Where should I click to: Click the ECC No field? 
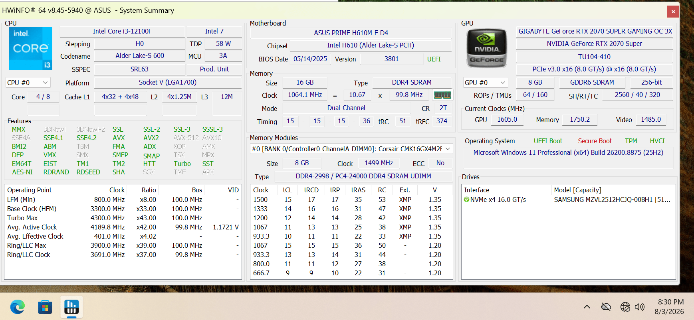440,163
